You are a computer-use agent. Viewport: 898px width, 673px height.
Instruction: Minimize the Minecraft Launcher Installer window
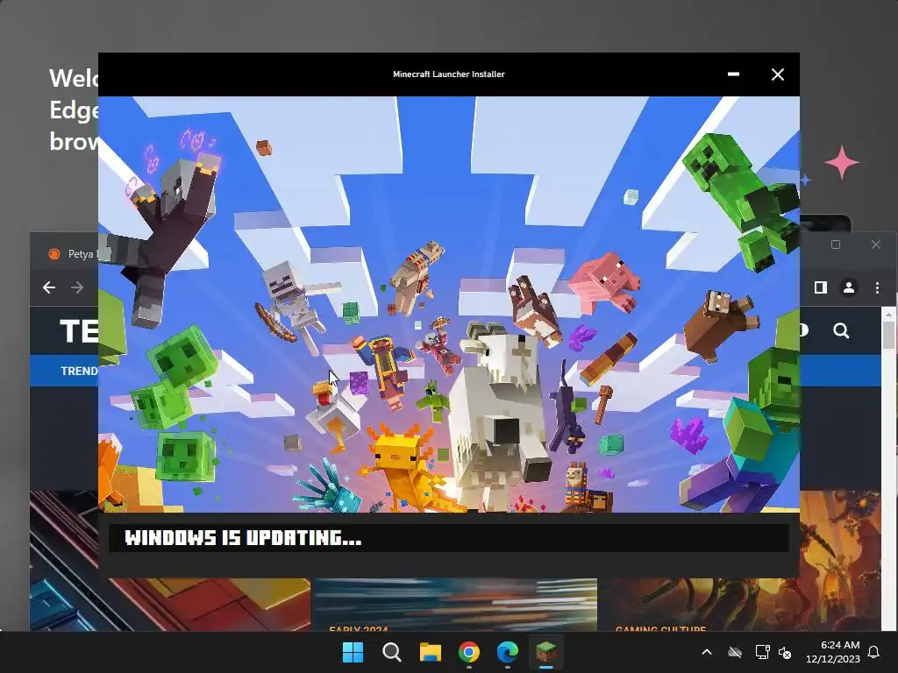click(733, 74)
